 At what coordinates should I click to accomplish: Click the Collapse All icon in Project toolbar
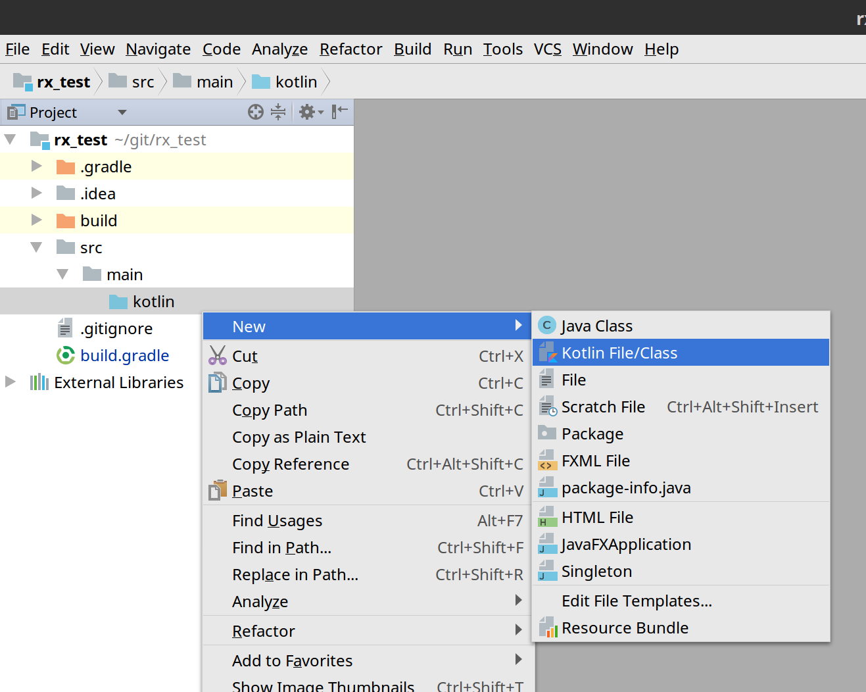[x=278, y=112]
